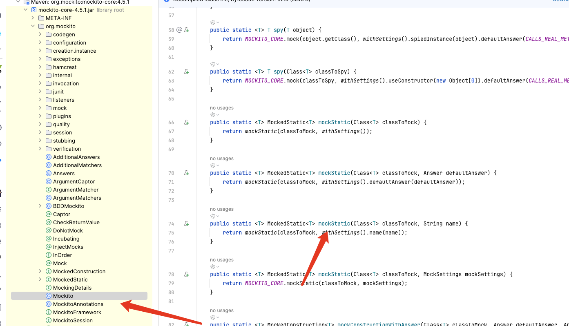Click MOCKITO_CORE on line 59

click(x=264, y=39)
